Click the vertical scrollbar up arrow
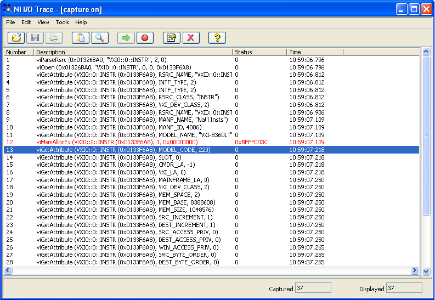The width and height of the screenshot is (435, 300). point(426,52)
